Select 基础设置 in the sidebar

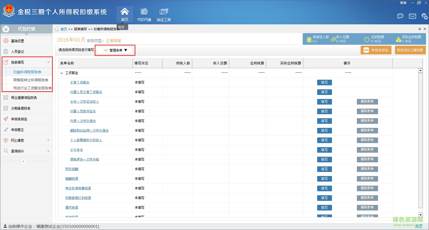18,41
